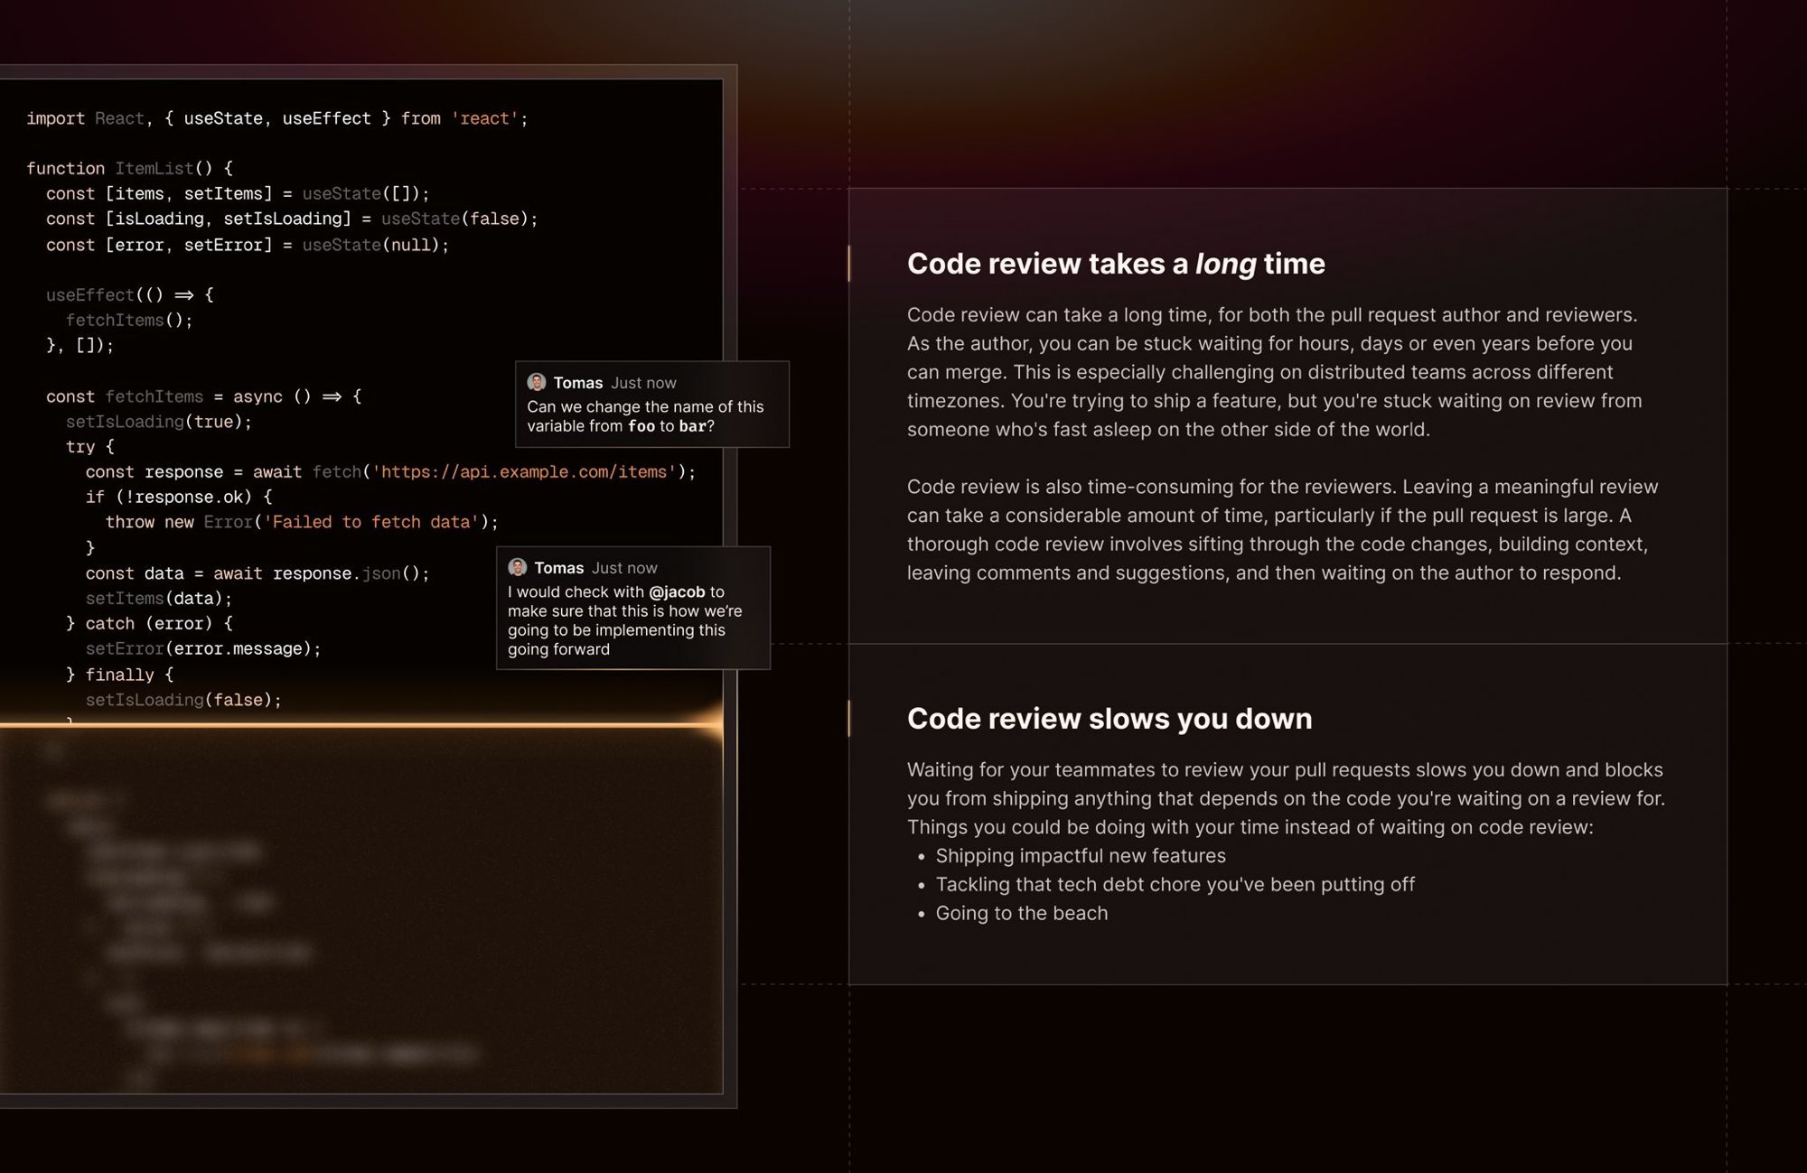This screenshot has width=1807, height=1173.
Task: Click Tomas avatar in @jacob comment
Action: coord(518,567)
